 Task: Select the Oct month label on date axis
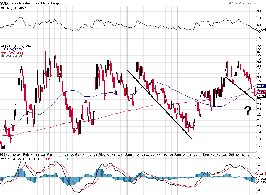231,154
